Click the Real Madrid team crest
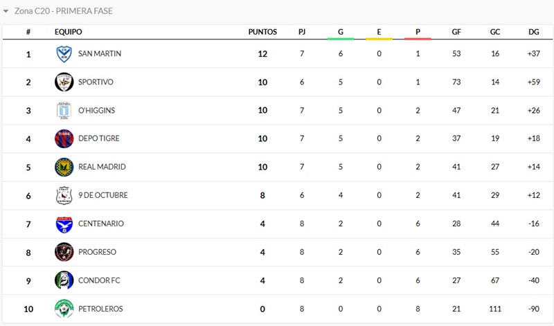The width and height of the screenshot is (554, 326). (x=64, y=167)
